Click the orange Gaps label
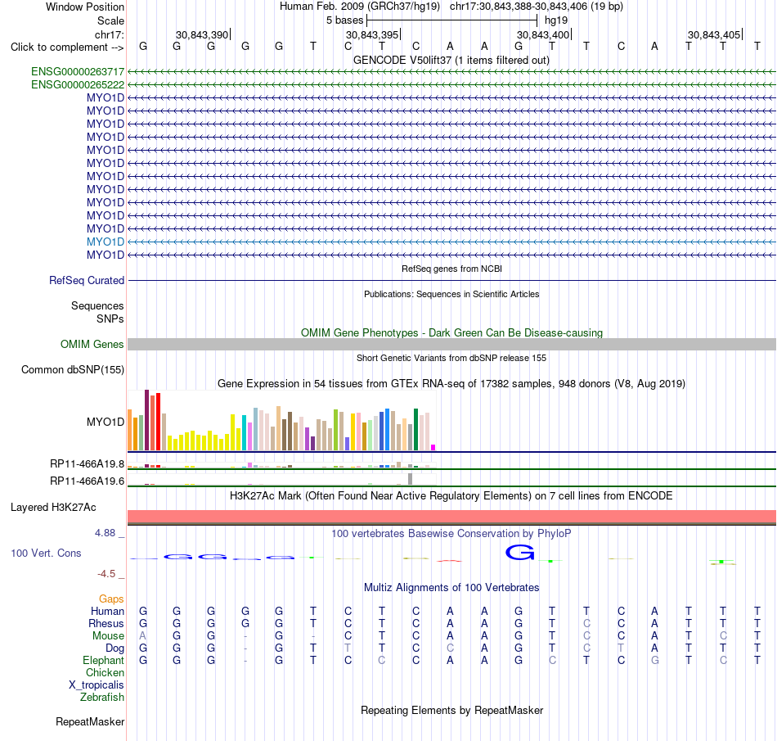777x741 pixels. click(111, 599)
